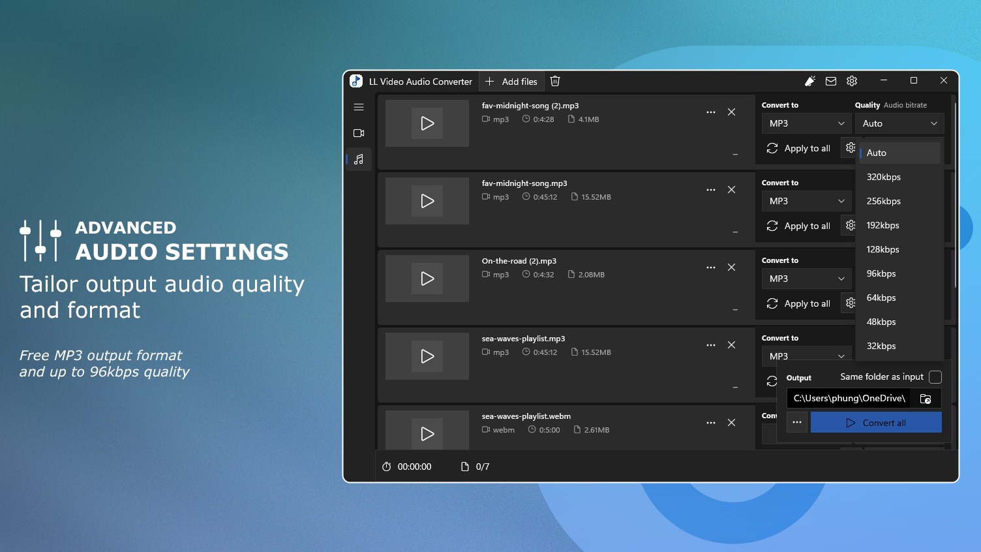Switch to the audio converter music icon

pos(359,159)
